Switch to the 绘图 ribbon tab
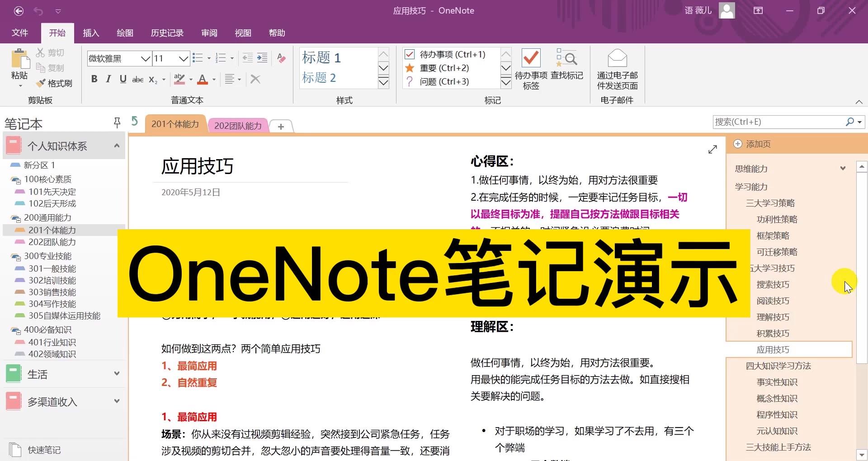 click(125, 33)
